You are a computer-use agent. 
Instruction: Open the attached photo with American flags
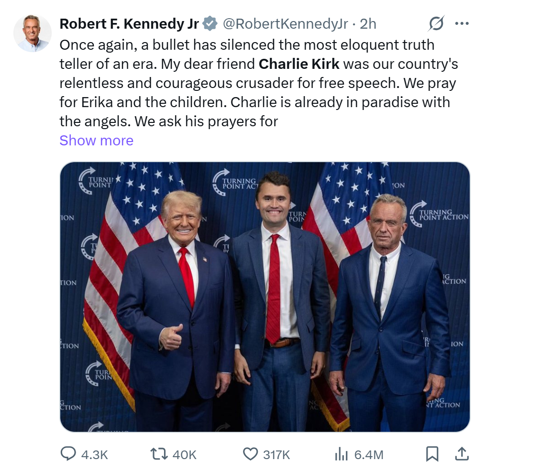[265, 296]
